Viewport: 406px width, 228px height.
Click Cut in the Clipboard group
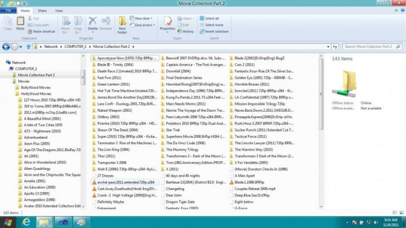[x=33, y=18]
